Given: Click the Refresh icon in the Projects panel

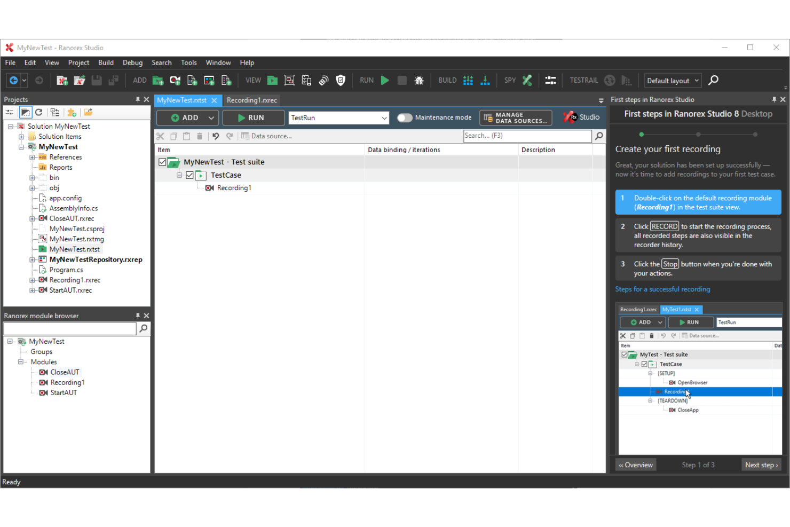Looking at the screenshot, I should tap(39, 112).
